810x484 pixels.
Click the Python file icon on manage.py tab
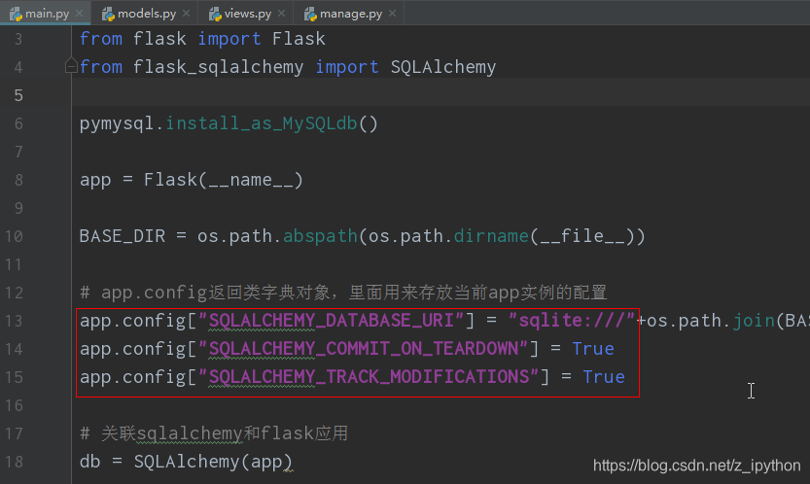tap(310, 14)
